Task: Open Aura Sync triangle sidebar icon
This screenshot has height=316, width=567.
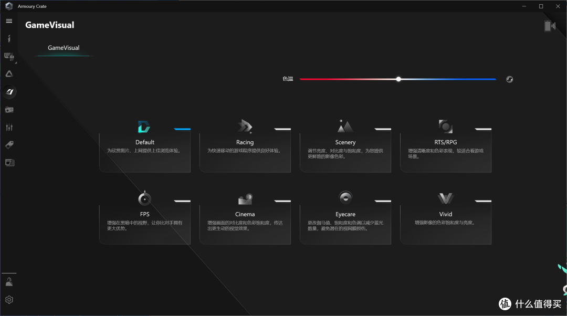Action: pyautogui.click(x=9, y=74)
